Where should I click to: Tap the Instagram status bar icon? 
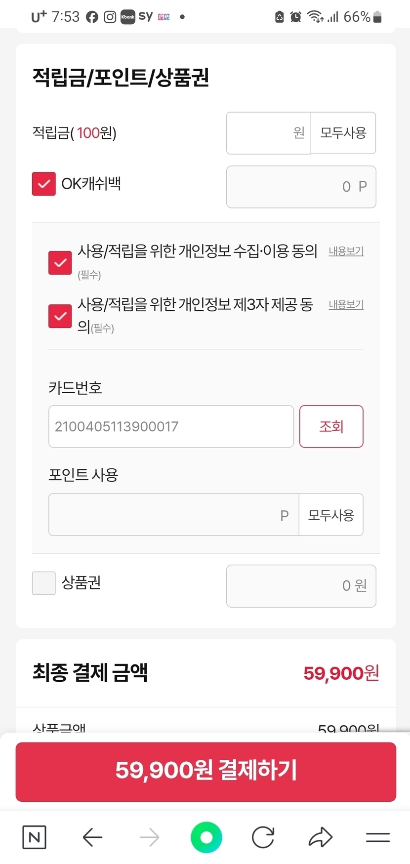[x=110, y=17]
